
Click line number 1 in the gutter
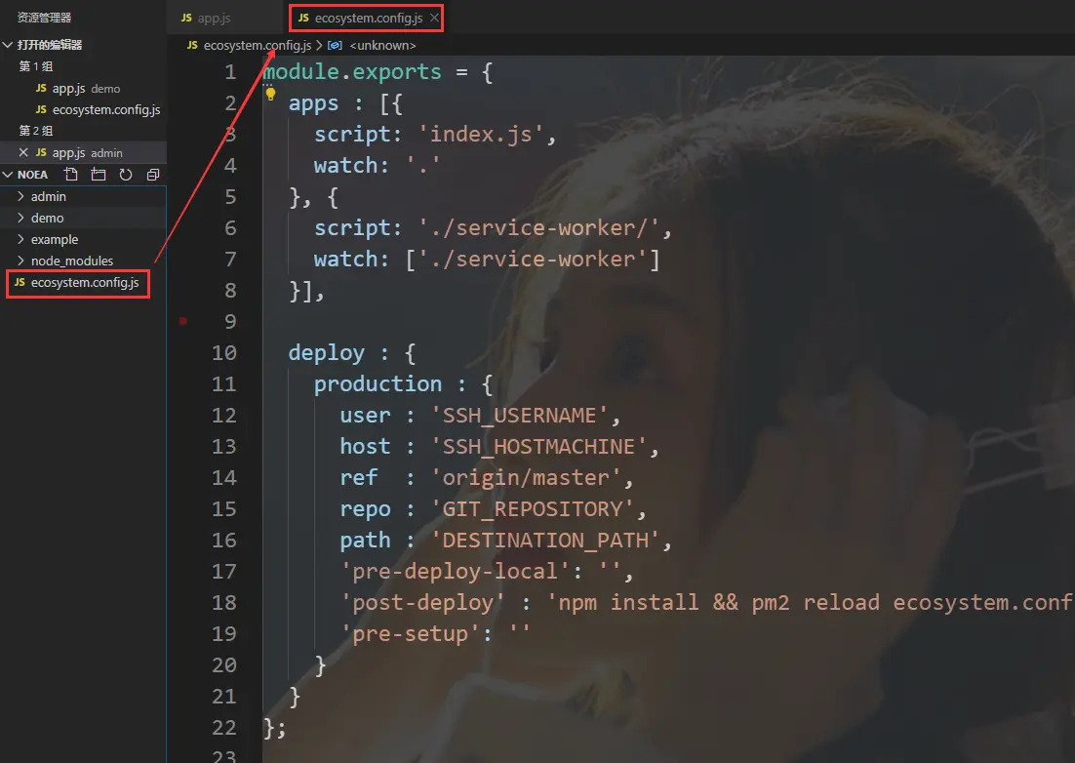[230, 72]
